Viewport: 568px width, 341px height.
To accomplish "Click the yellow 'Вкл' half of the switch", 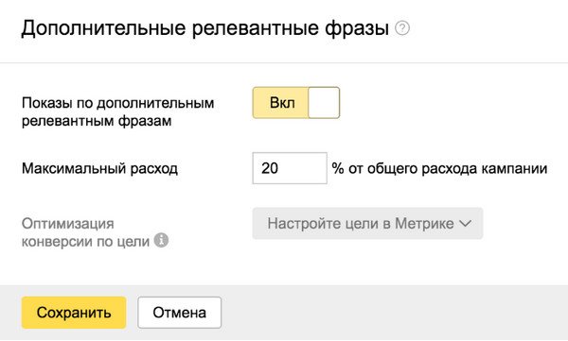I will tap(281, 103).
